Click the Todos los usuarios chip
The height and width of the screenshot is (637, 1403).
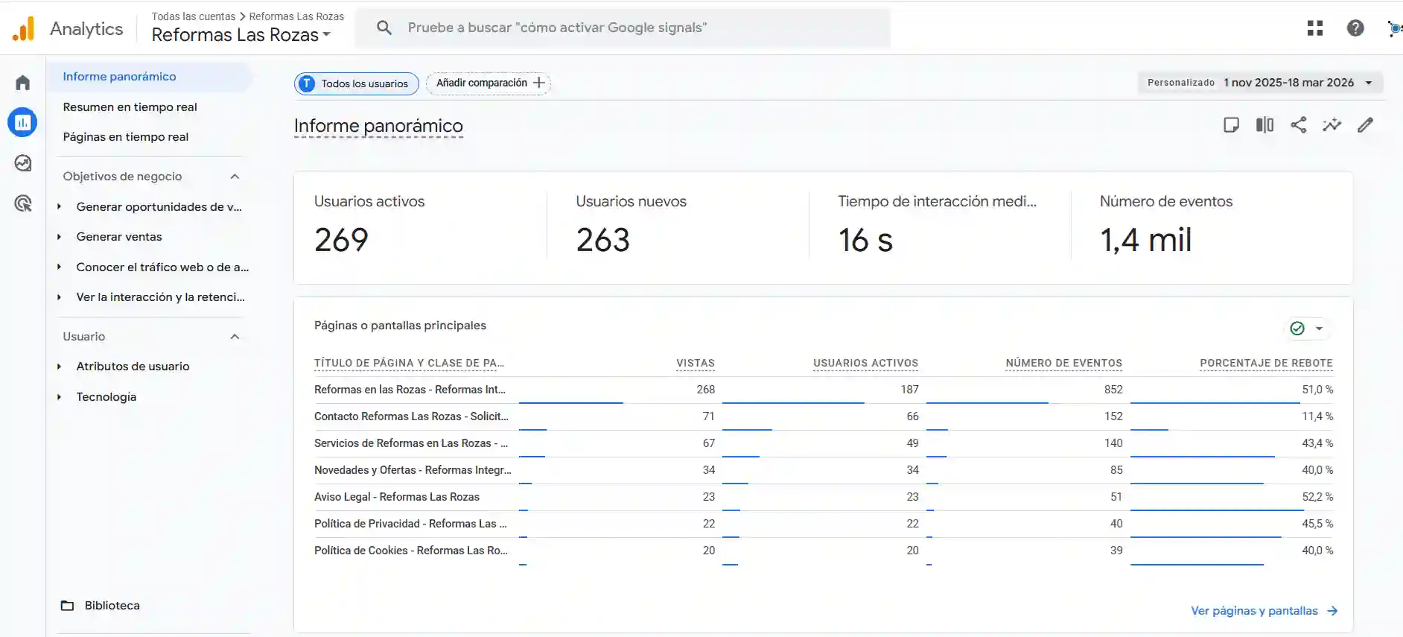(356, 83)
